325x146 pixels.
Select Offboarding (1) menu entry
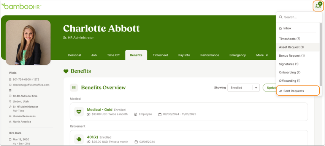click(x=298, y=81)
